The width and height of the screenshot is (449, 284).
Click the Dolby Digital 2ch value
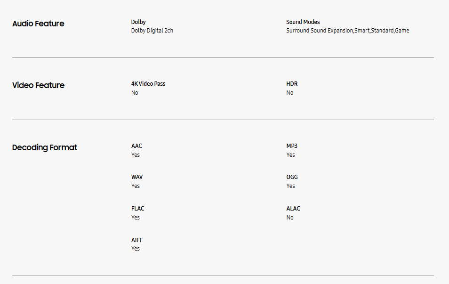pos(152,31)
